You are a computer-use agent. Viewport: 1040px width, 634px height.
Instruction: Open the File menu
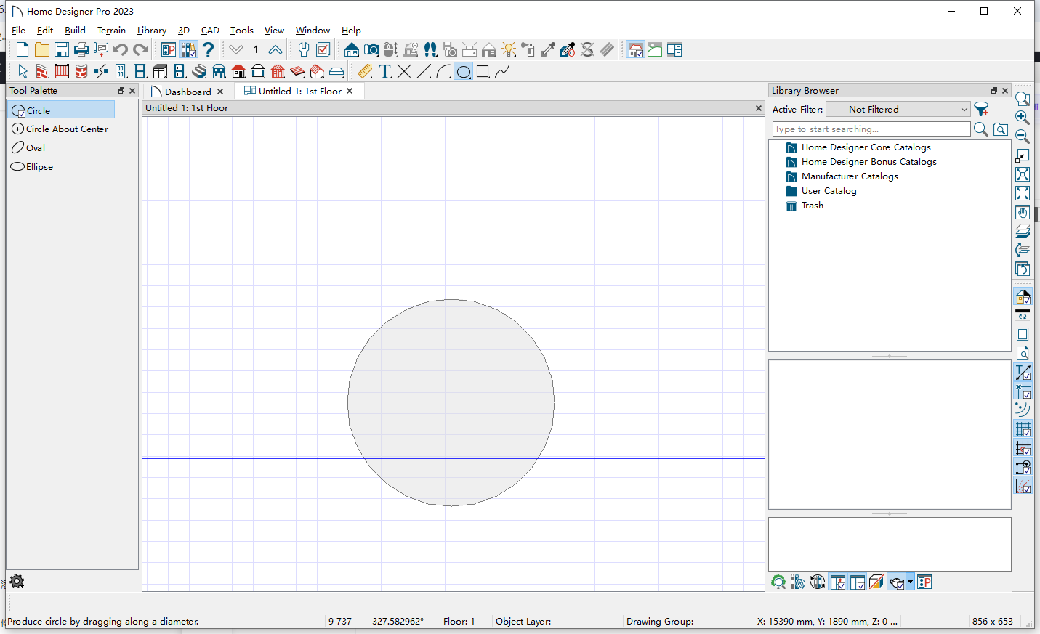click(x=18, y=30)
